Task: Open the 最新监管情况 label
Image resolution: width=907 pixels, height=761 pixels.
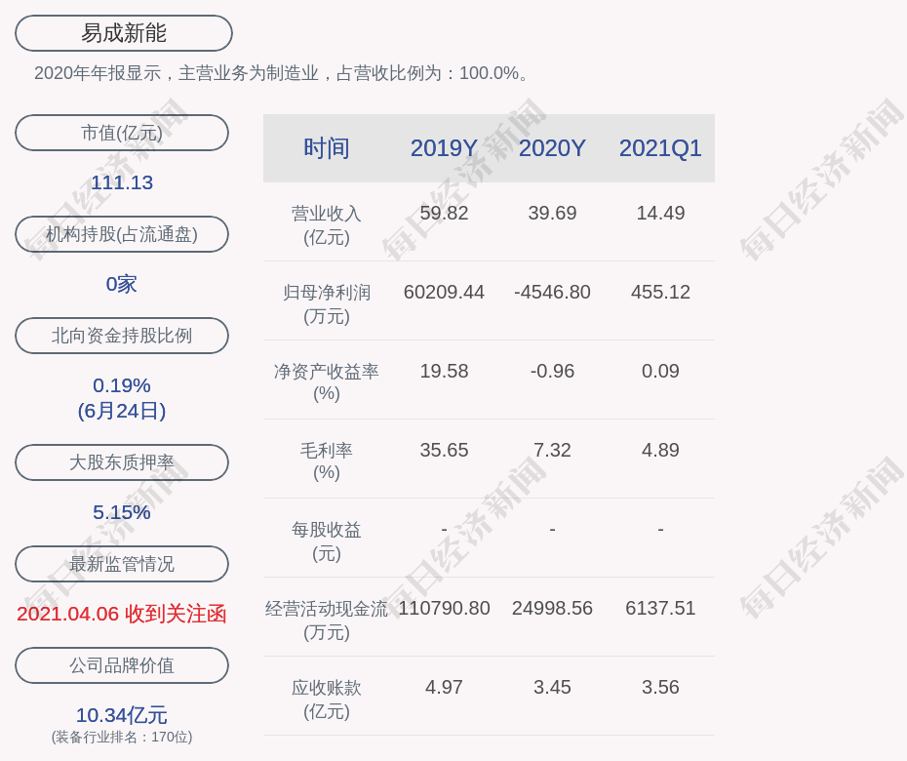Action: coord(122,564)
